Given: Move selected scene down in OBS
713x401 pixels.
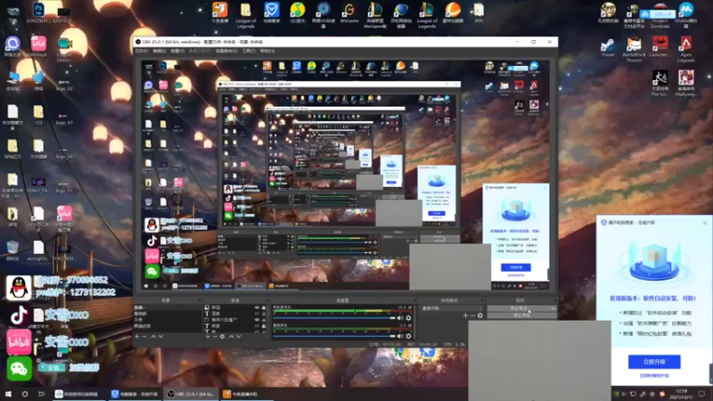Looking at the screenshot, I should (160, 337).
